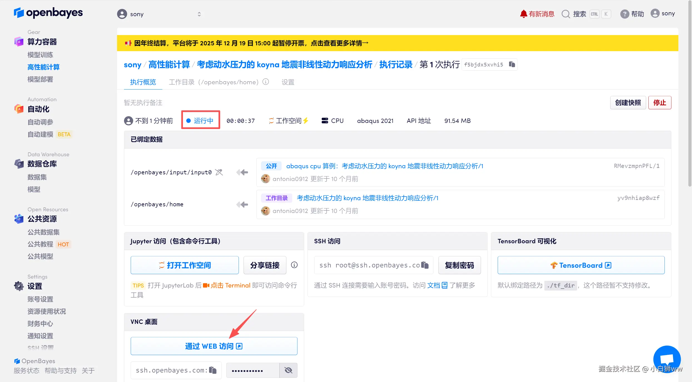The width and height of the screenshot is (692, 382).
Task: Click the notification bell icon
Action: [524, 14]
